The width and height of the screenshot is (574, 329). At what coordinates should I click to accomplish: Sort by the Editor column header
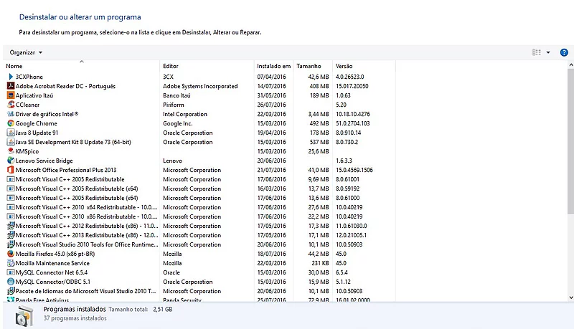pos(207,66)
